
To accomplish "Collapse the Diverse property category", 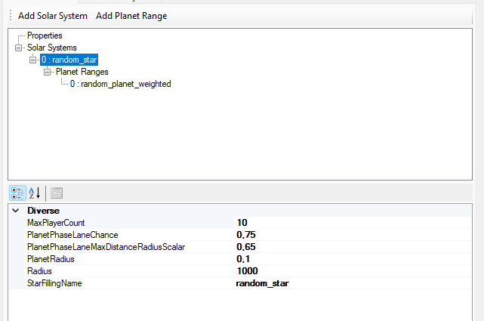I will tap(16, 211).
